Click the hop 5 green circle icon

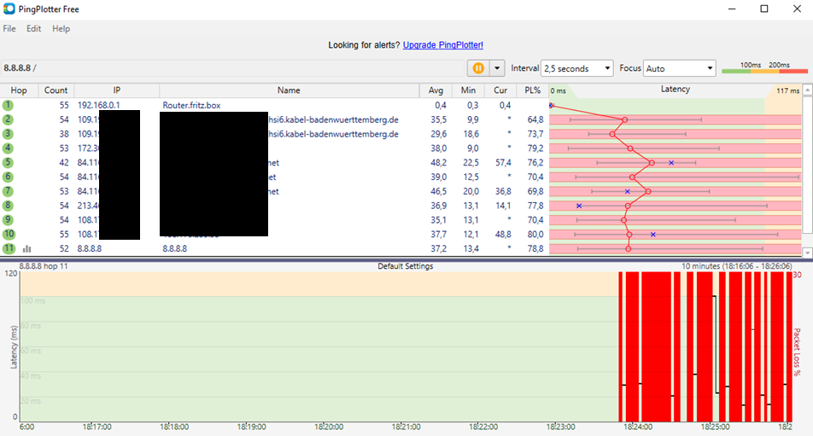point(8,163)
